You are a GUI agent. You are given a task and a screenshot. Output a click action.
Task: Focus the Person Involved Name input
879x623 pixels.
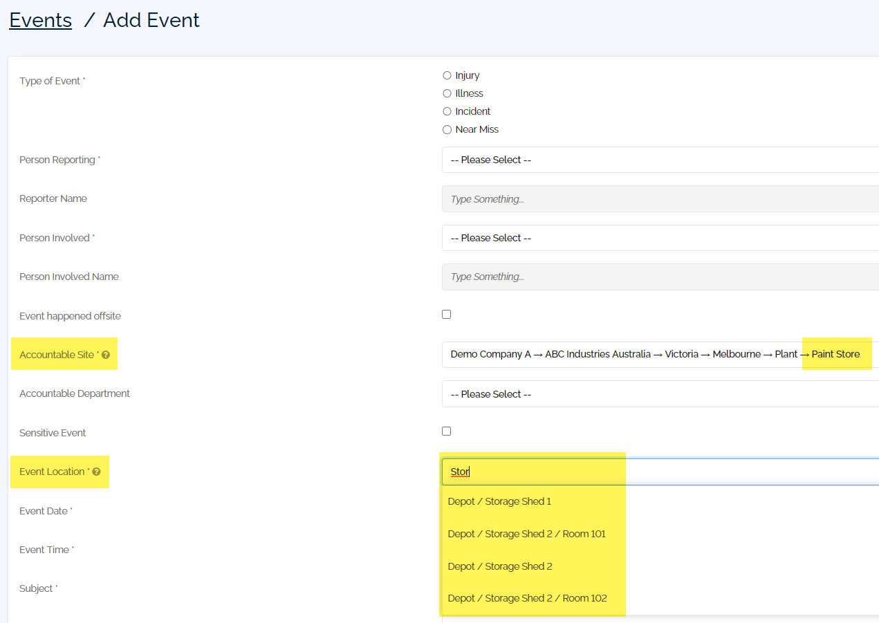[657, 276]
